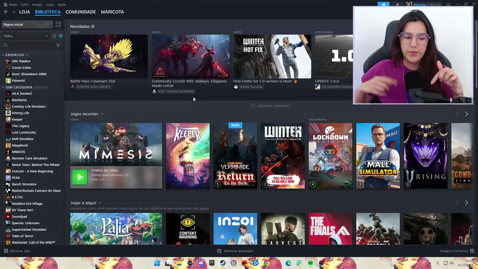478x269 pixels.
Task: Open V Rising game cover
Action: pyautogui.click(x=425, y=156)
